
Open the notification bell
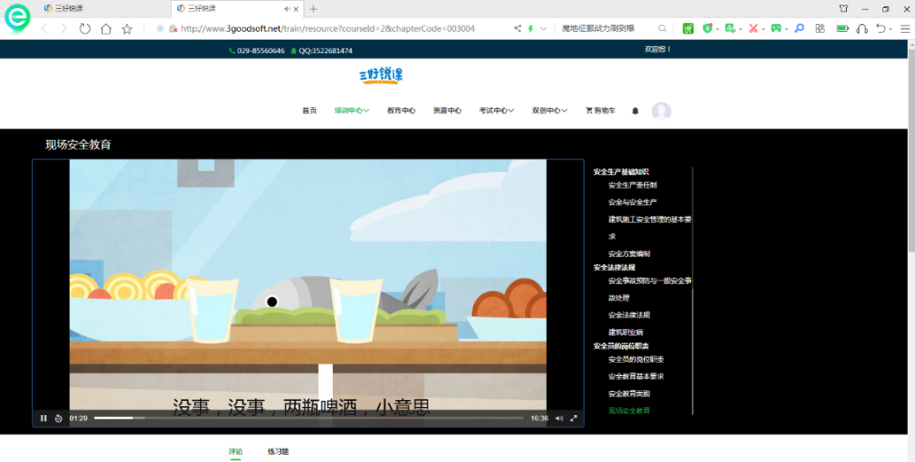[634, 111]
